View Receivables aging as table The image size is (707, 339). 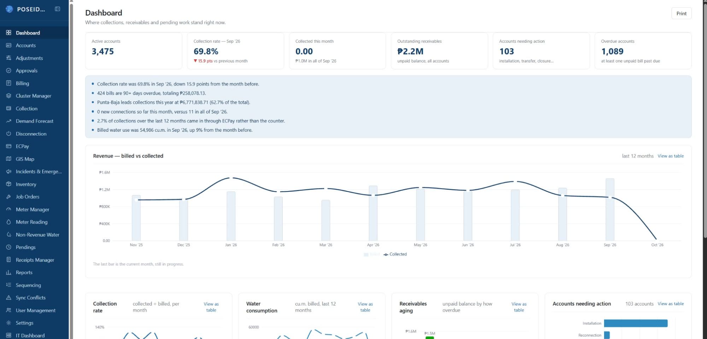(x=519, y=307)
